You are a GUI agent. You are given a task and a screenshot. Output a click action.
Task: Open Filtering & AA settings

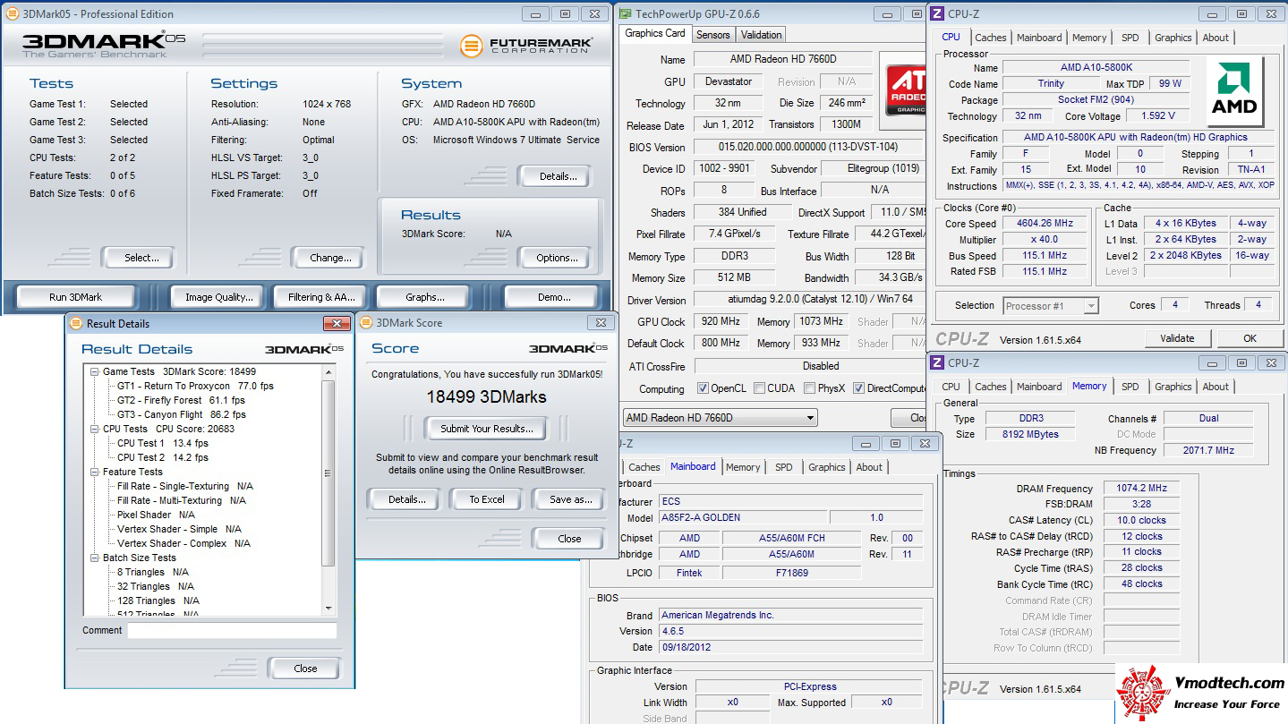tap(321, 297)
